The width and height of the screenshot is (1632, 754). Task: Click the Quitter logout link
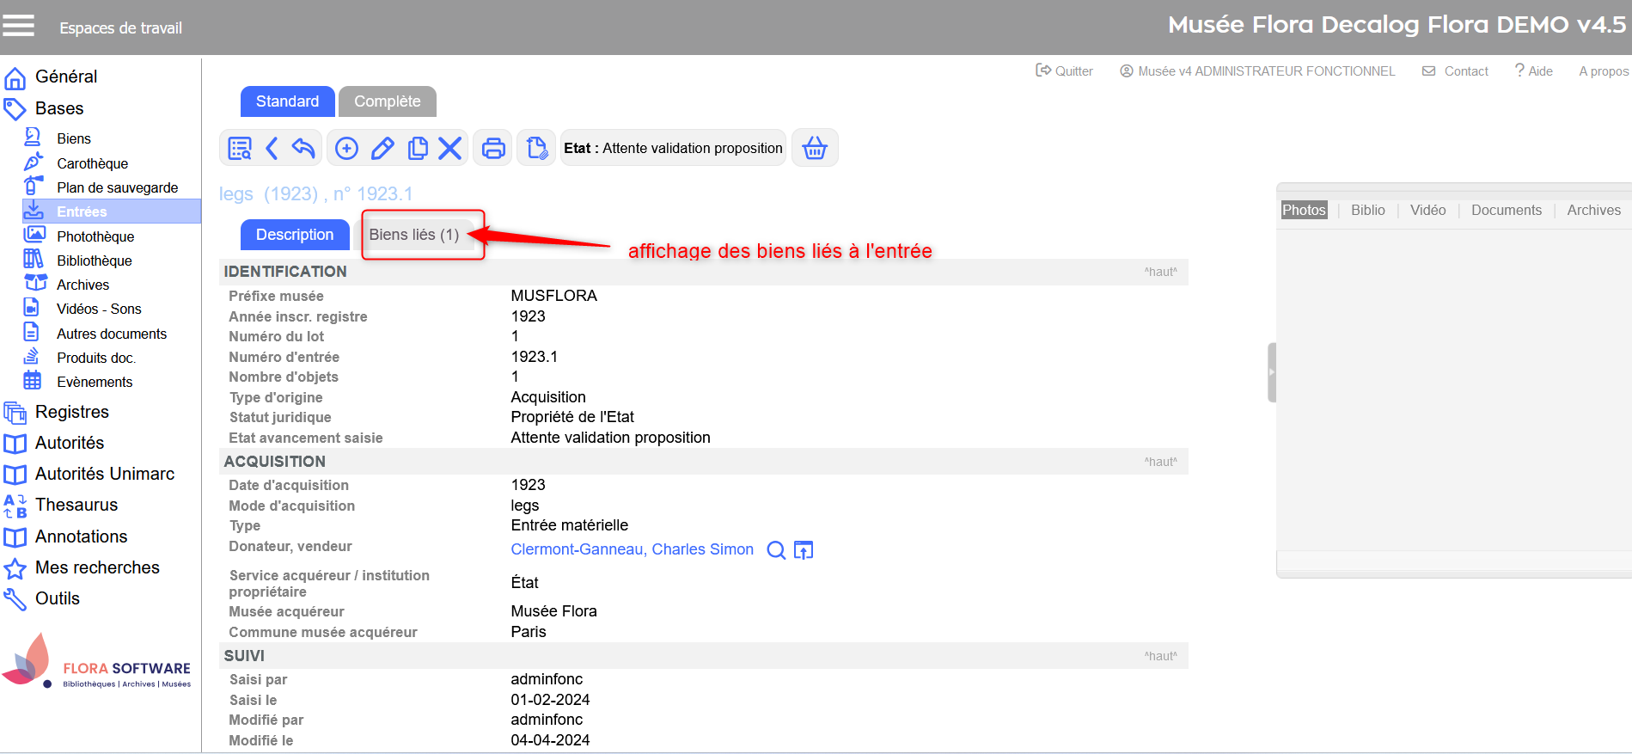1065,71
